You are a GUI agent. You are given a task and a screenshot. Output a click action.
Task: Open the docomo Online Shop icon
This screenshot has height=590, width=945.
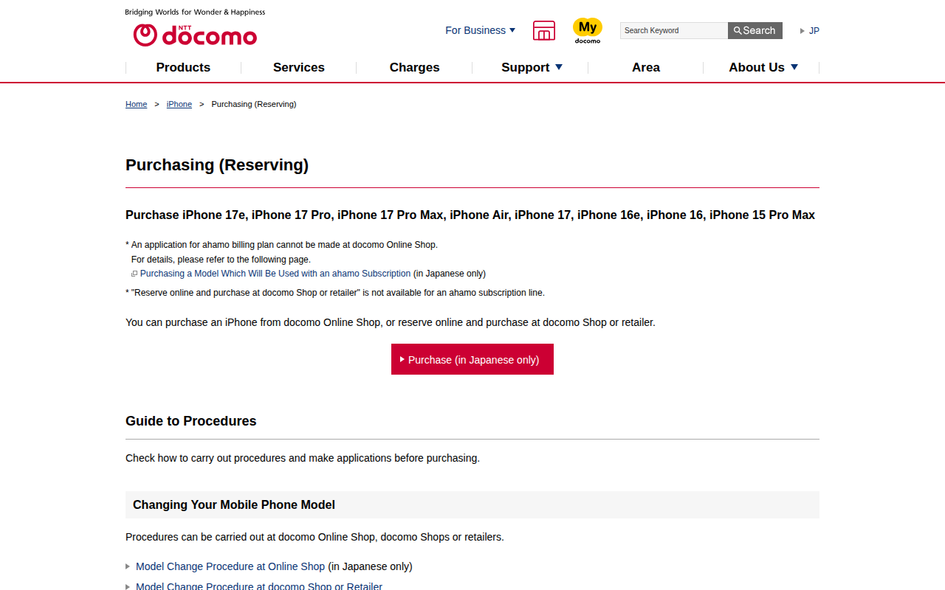pos(544,30)
